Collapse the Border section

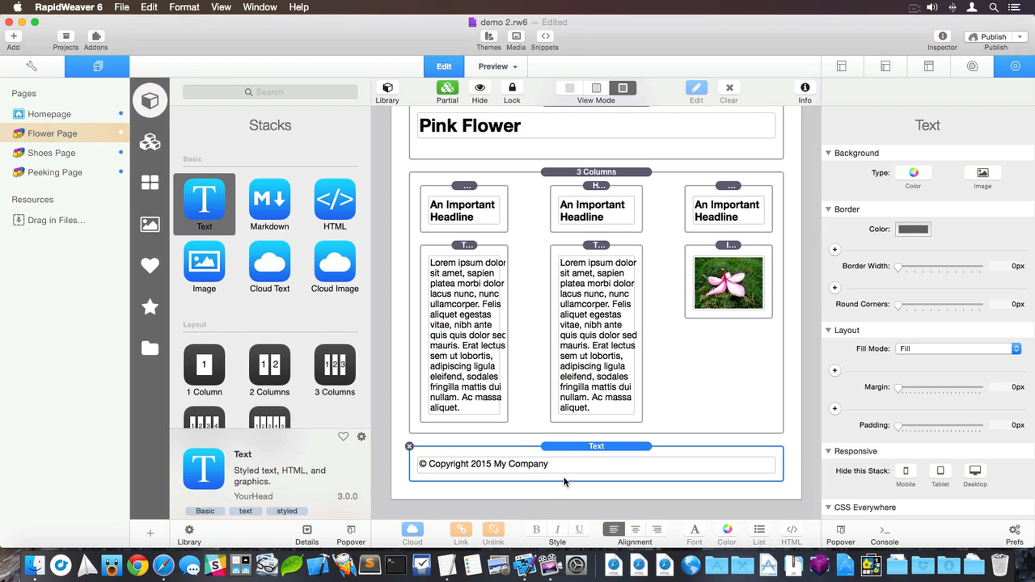click(x=828, y=209)
